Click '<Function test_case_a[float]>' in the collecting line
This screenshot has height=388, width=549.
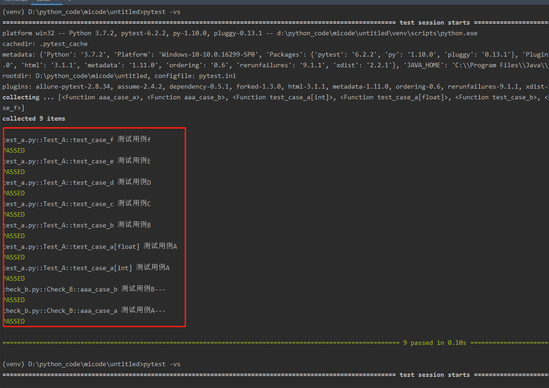click(x=394, y=97)
